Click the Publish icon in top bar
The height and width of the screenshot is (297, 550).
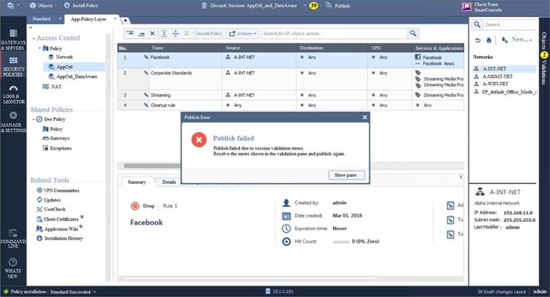pyautogui.click(x=328, y=5)
